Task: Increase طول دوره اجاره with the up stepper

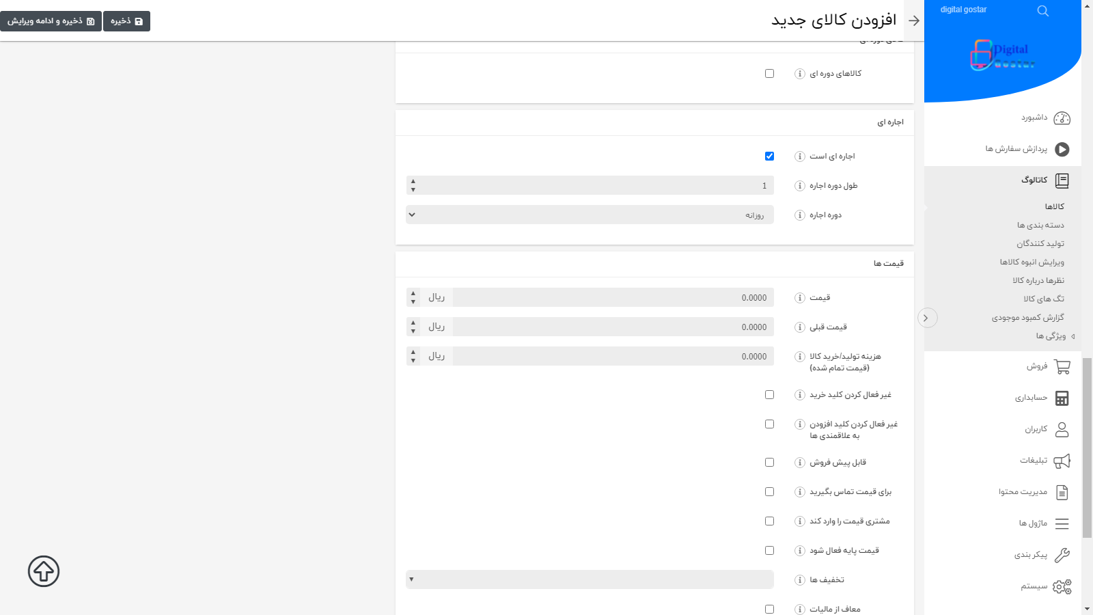Action: (x=413, y=182)
